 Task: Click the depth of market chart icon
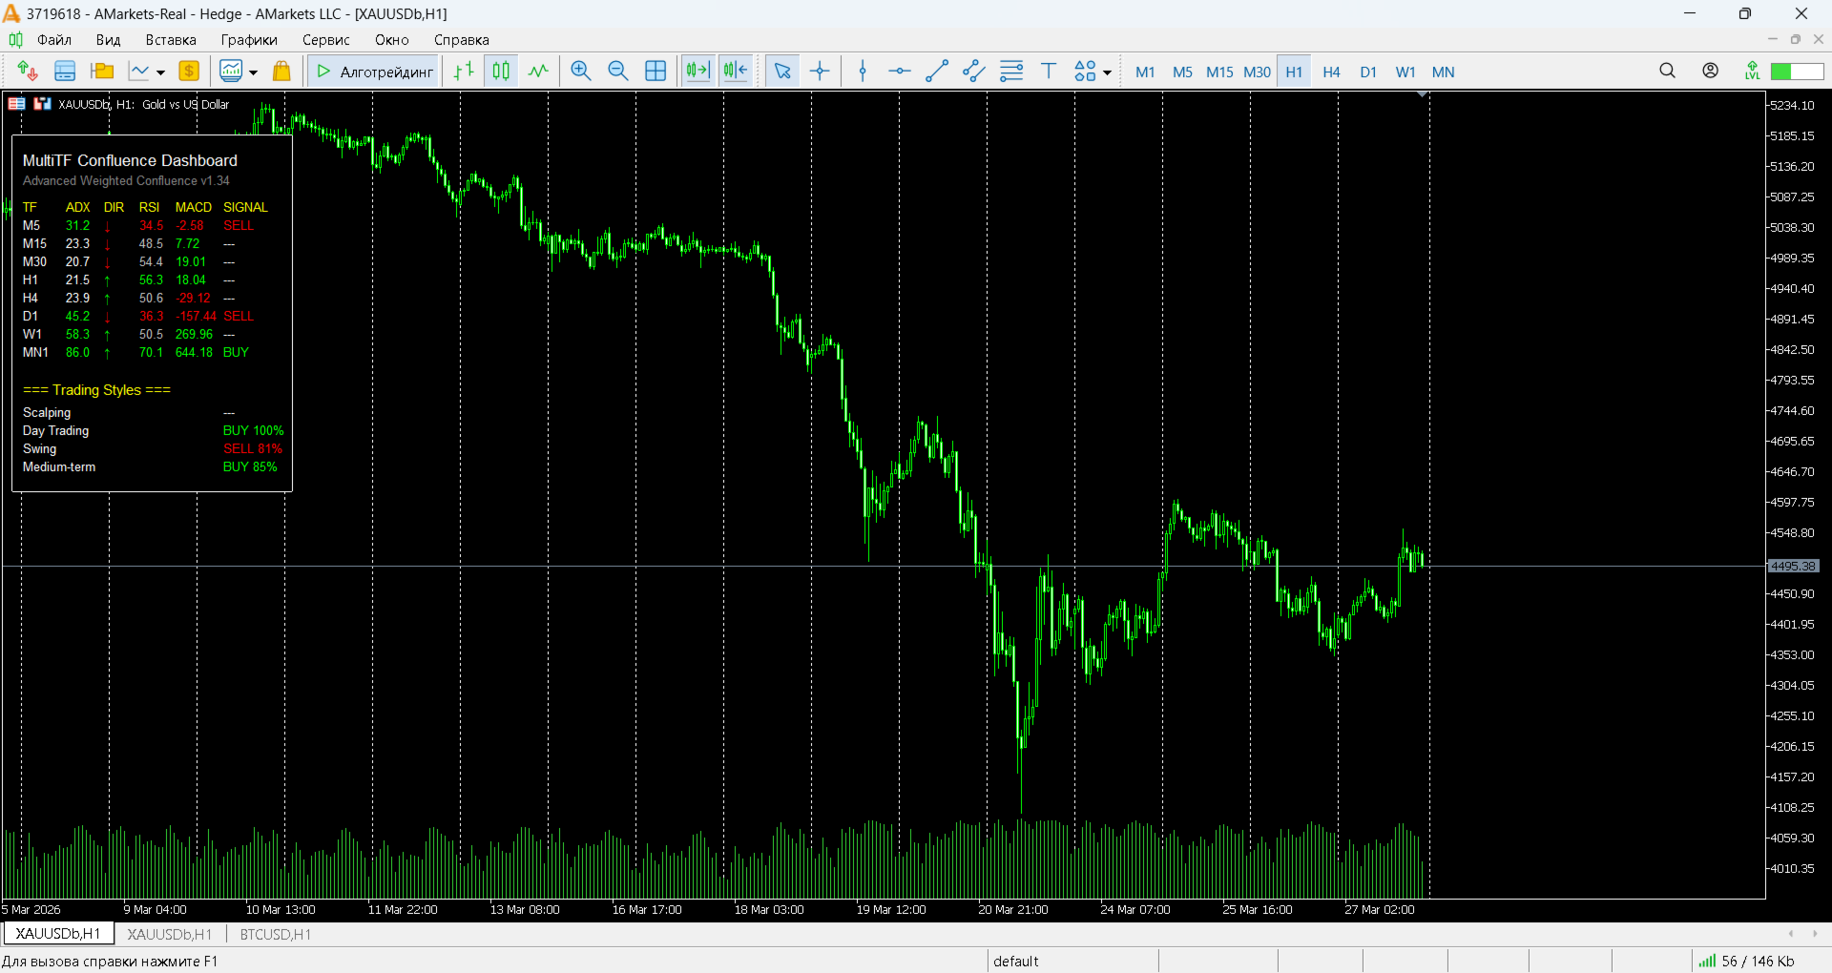click(x=42, y=104)
